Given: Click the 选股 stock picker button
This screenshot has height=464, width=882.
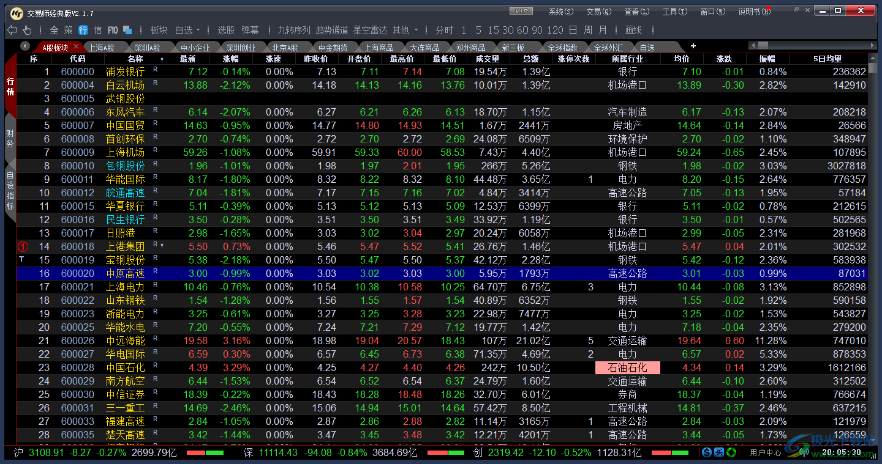Looking at the screenshot, I should point(226,30).
